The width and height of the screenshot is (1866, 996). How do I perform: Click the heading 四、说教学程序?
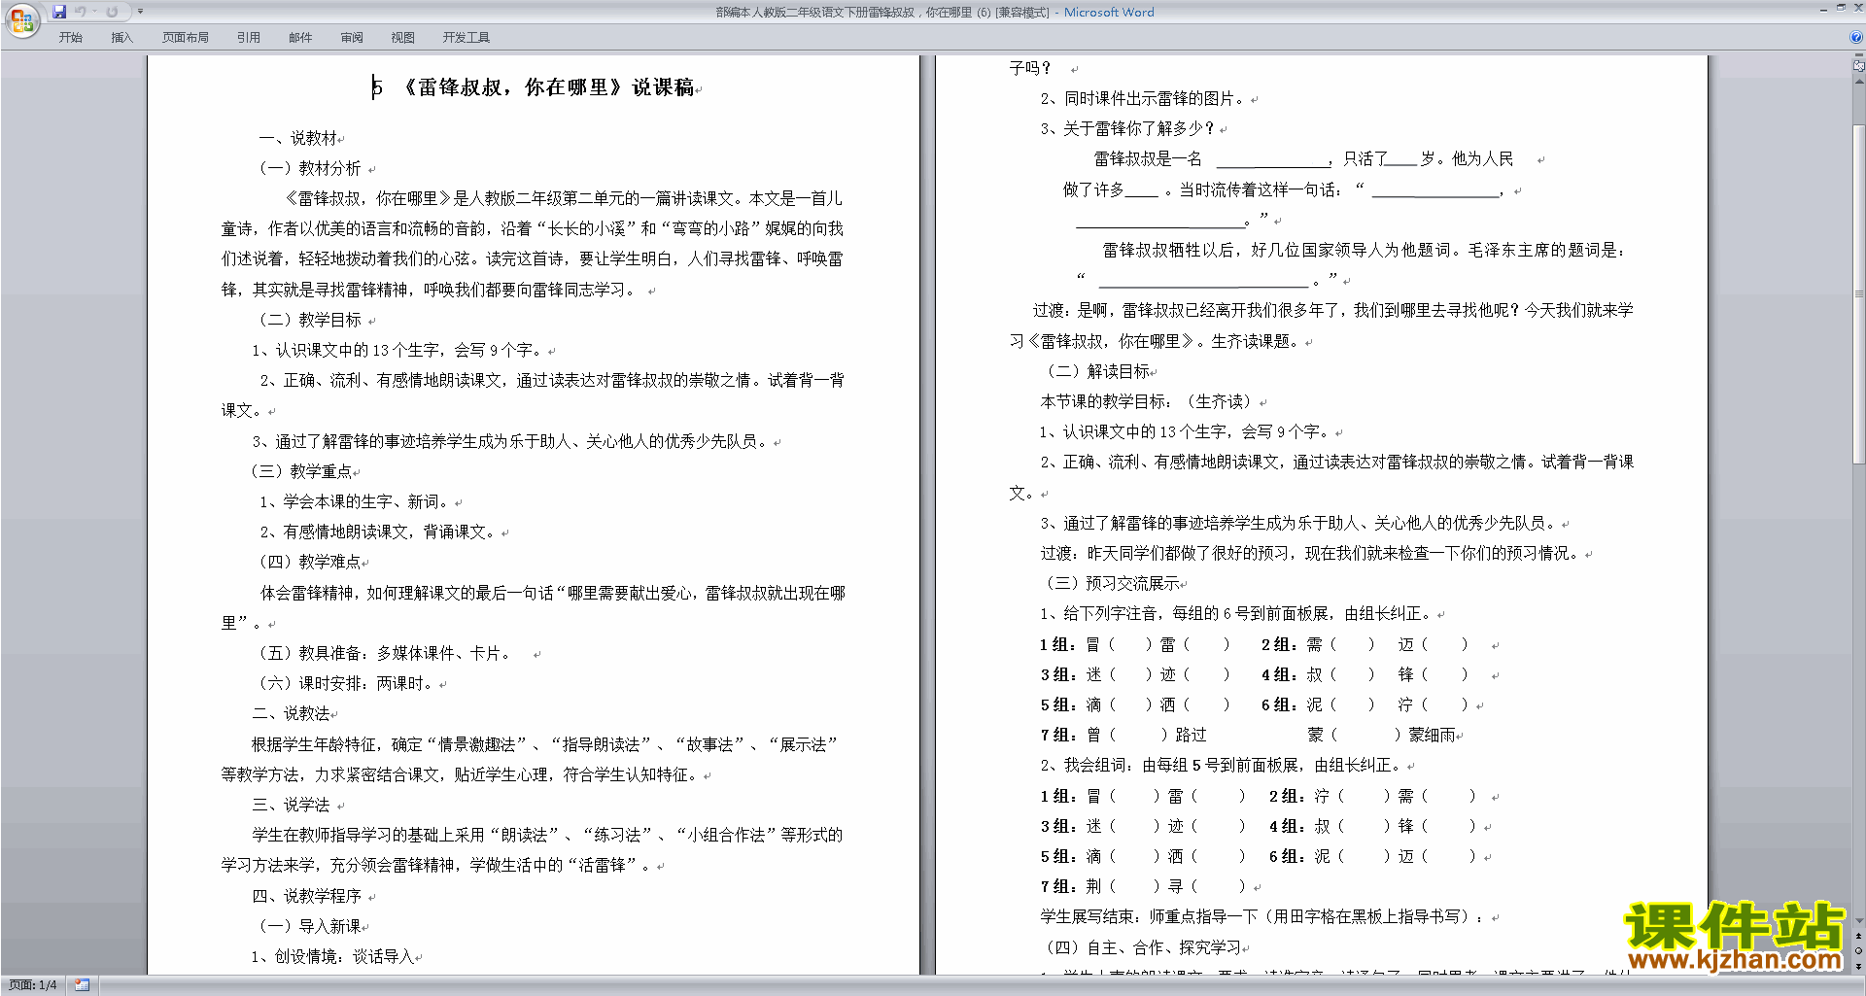306,896
